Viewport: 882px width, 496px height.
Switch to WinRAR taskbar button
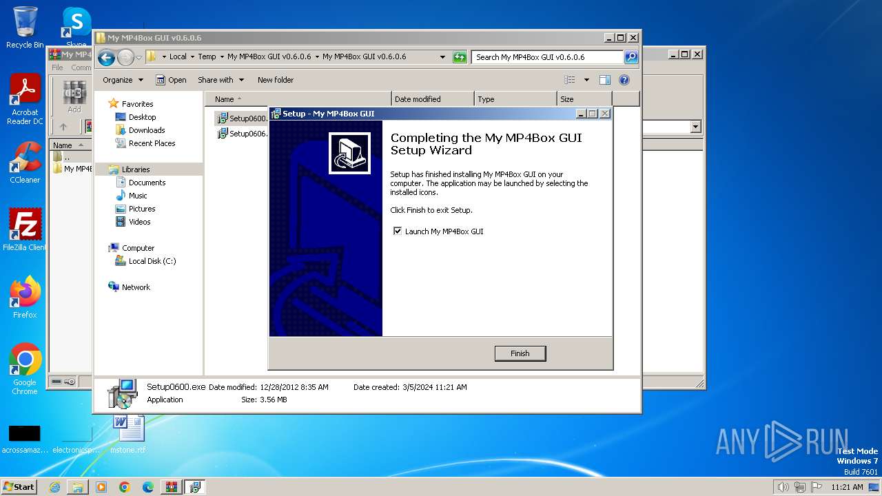[x=171, y=487]
